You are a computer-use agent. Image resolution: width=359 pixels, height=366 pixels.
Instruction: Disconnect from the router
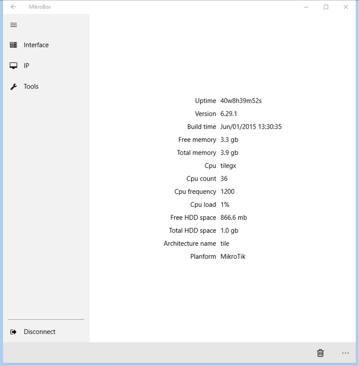(46, 332)
